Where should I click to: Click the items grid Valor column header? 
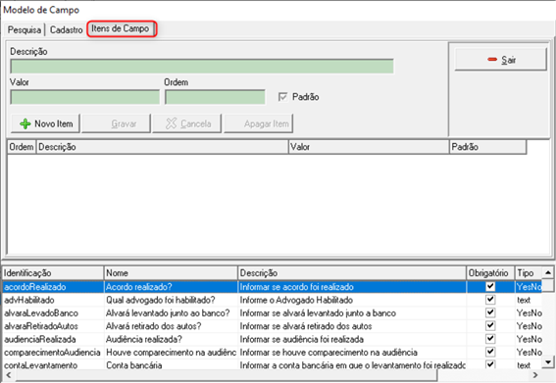pyautogui.click(x=369, y=147)
